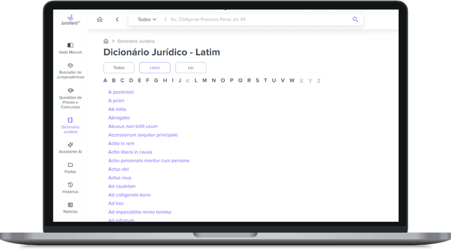Open the 'Ab initio' entry

point(117,109)
